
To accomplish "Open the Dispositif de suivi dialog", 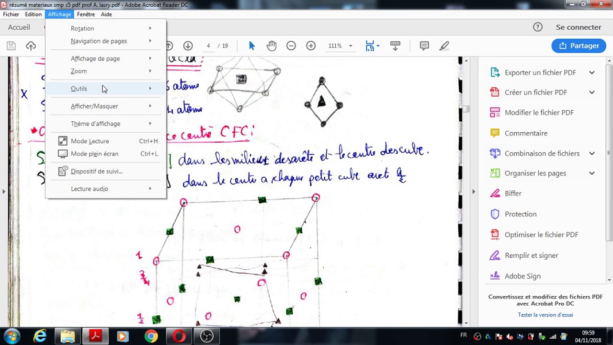I will (106, 171).
